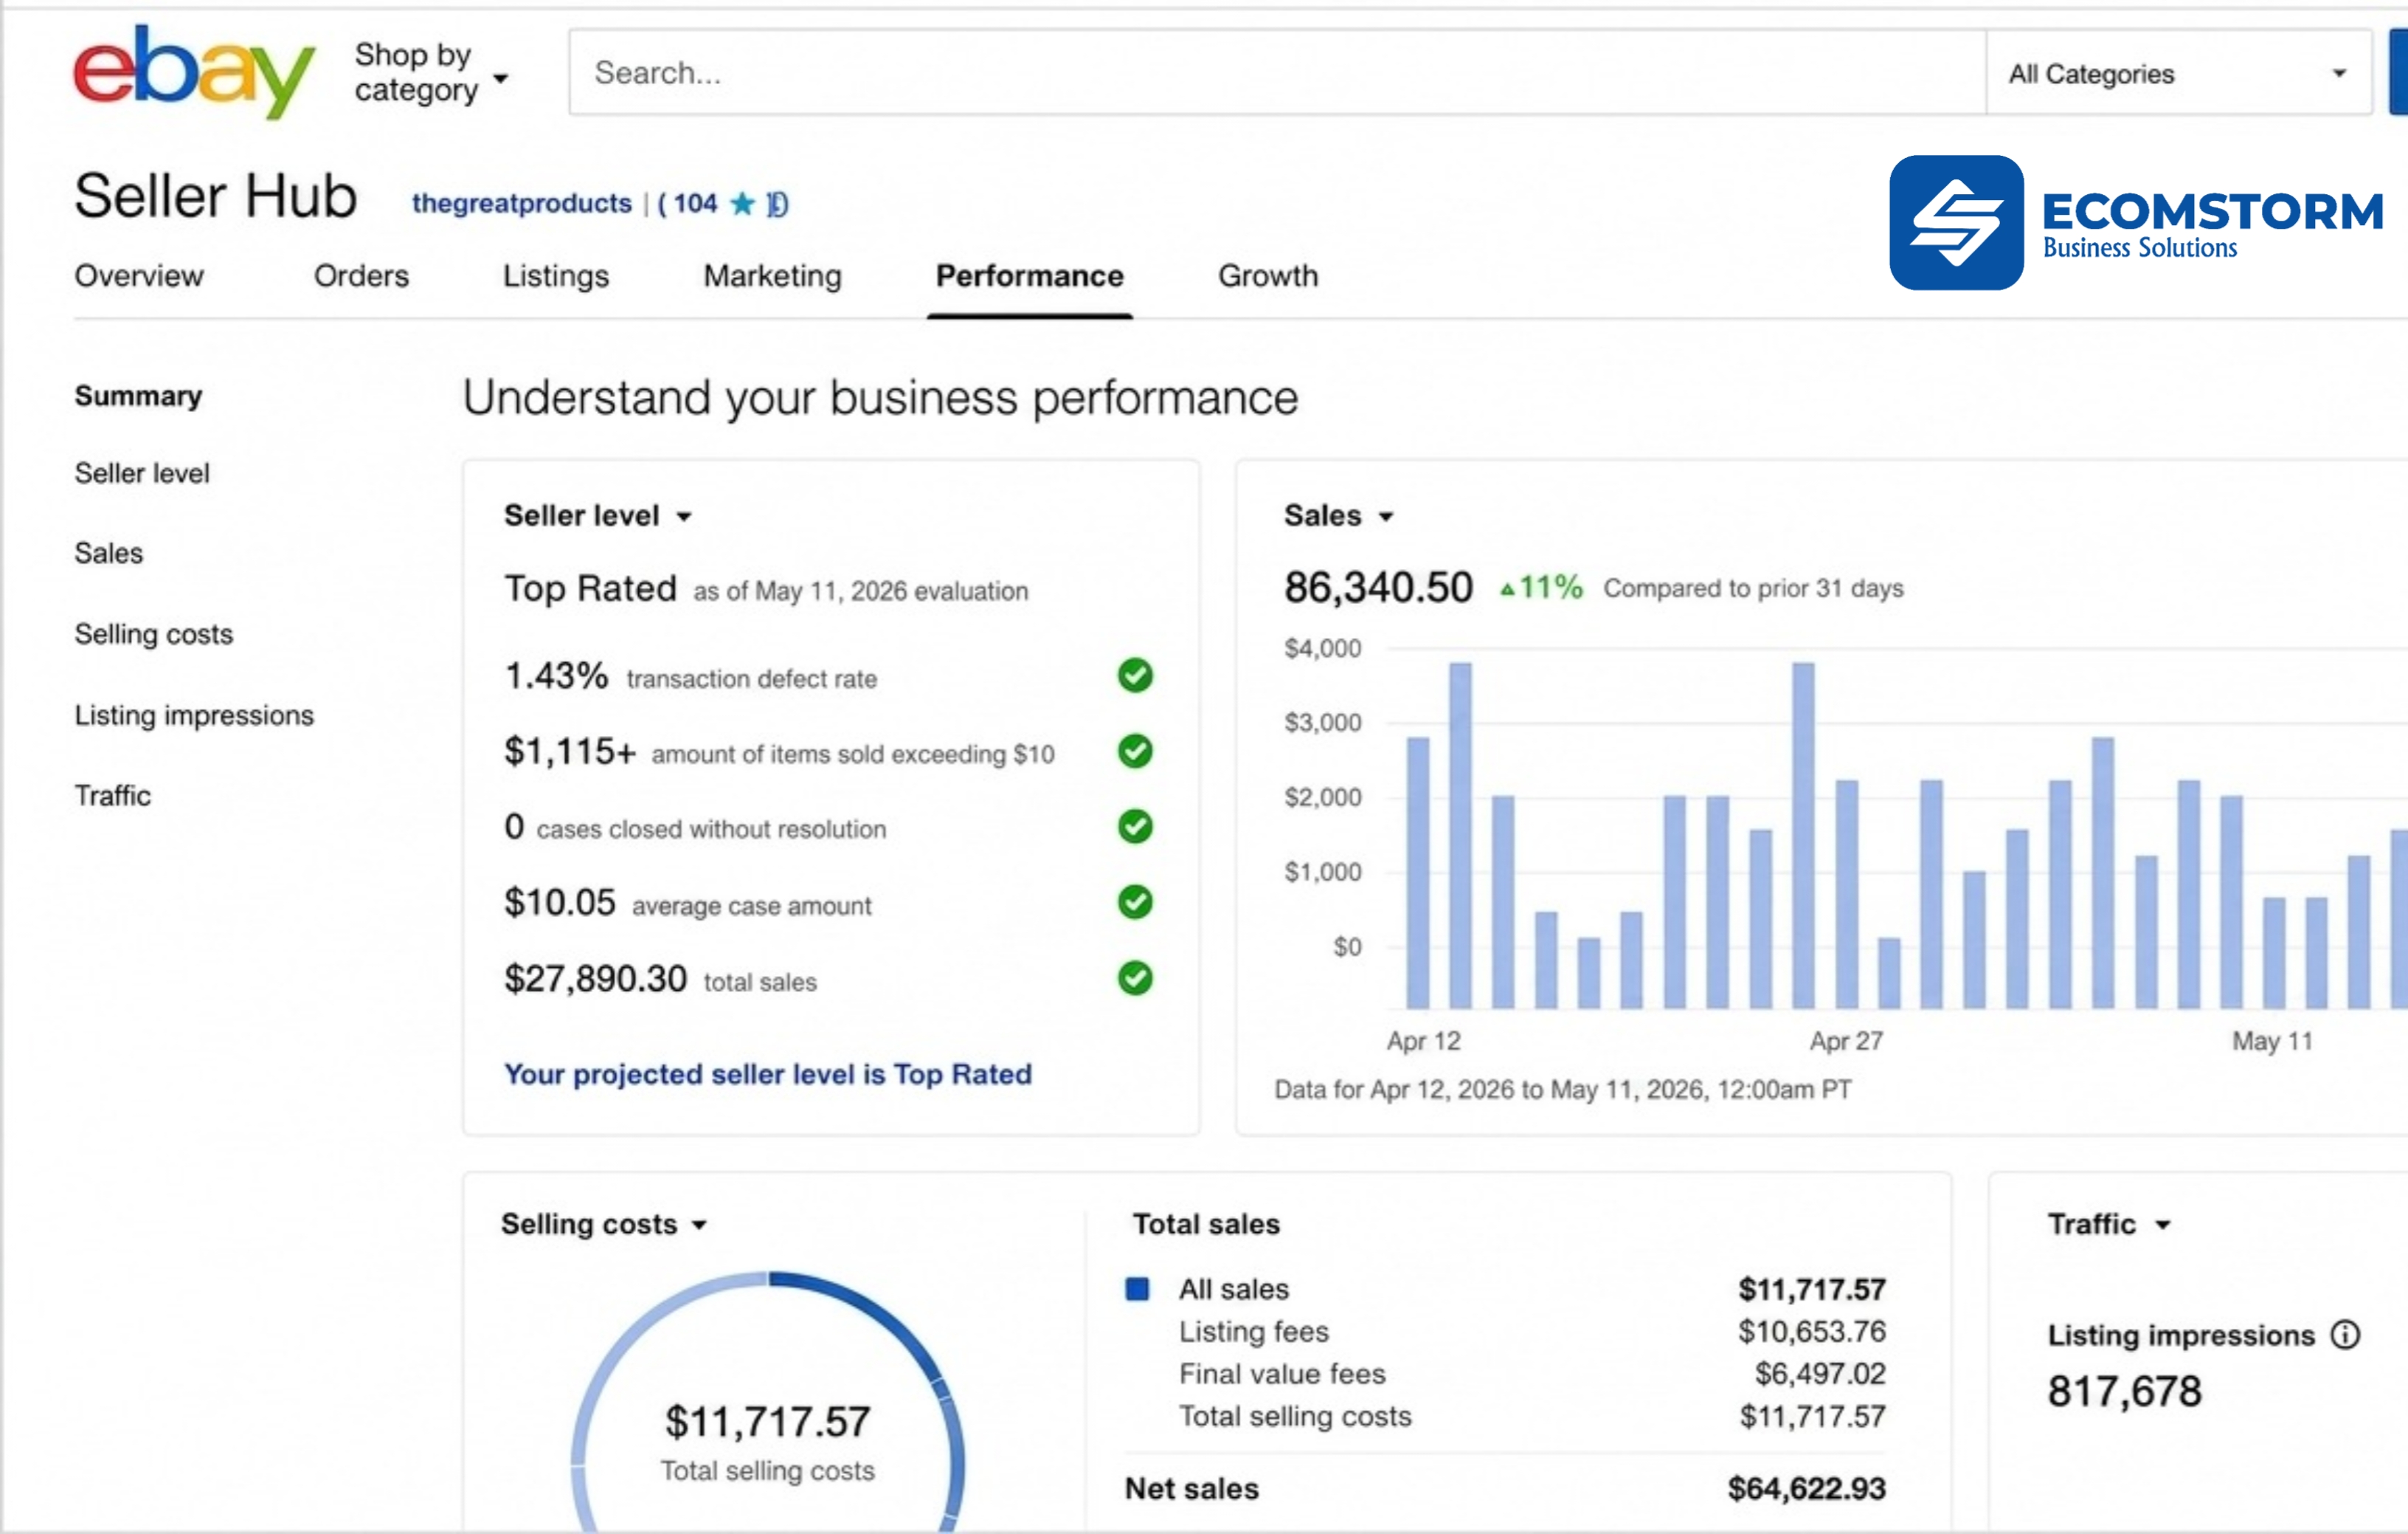Click the Compared to prior 31 days text
Image resolution: width=2408 pixels, height=1534 pixels.
1754,588
